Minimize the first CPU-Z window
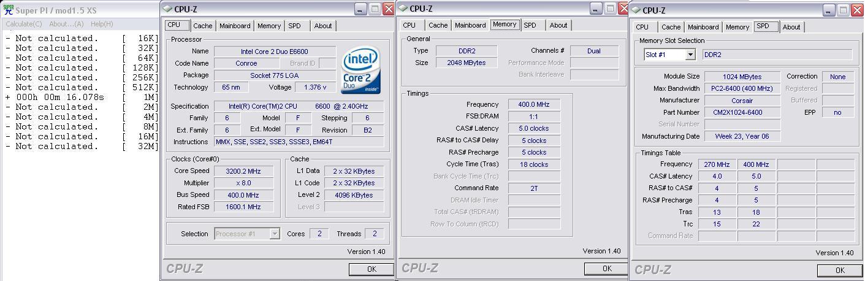Viewport: 865px width, 281px height. pos(360,9)
